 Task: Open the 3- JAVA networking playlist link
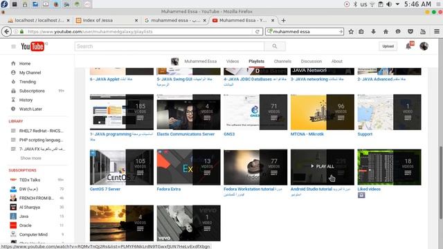(x=317, y=80)
